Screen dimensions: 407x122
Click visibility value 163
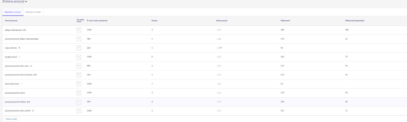(282, 57)
